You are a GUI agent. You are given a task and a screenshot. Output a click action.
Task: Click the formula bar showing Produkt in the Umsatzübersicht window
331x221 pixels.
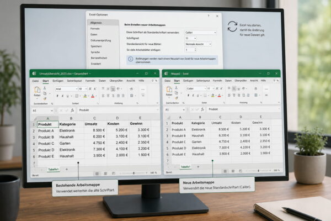[118, 110]
